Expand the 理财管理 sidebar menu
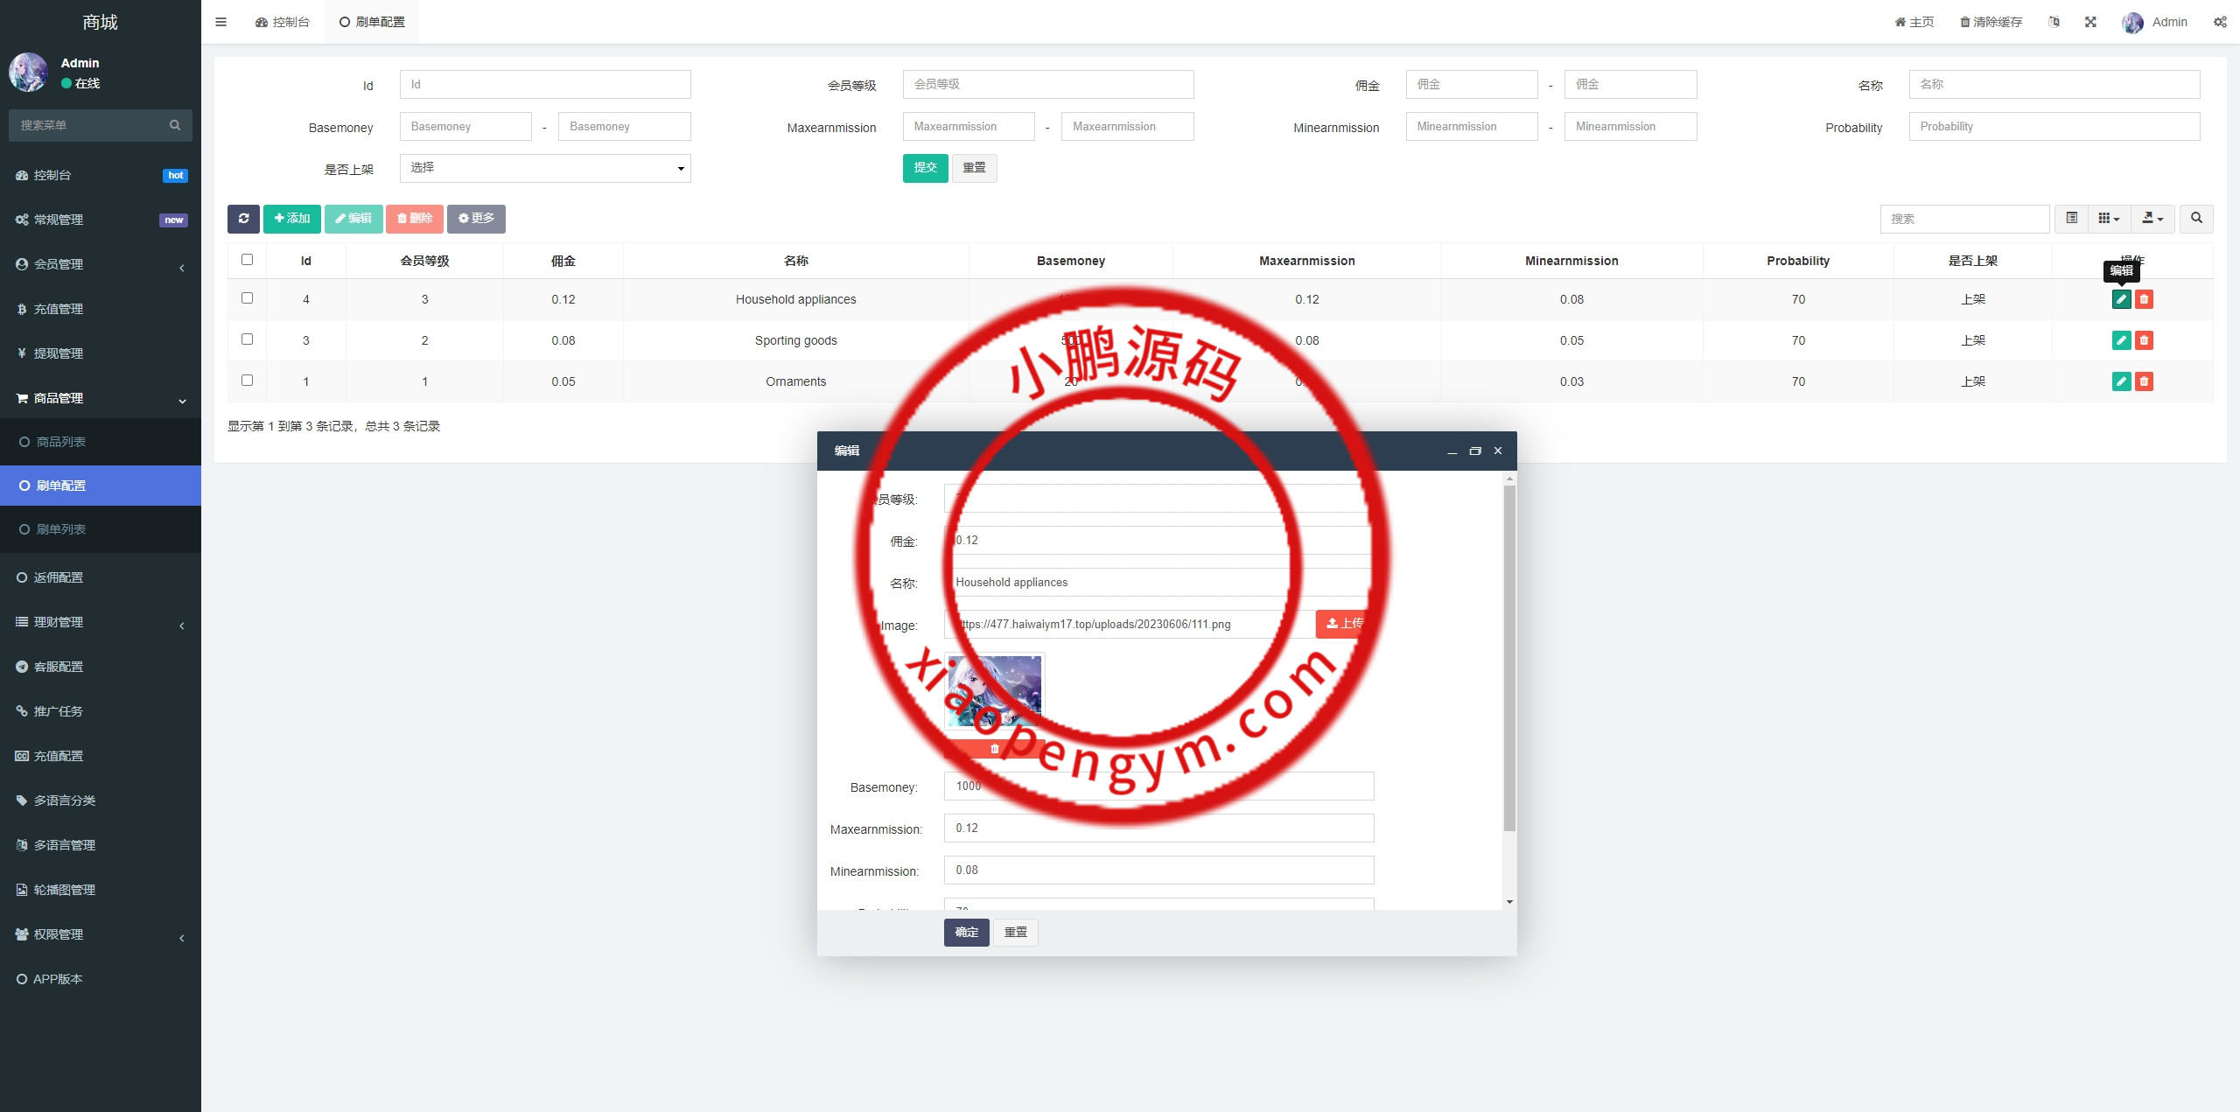 pyautogui.click(x=101, y=622)
